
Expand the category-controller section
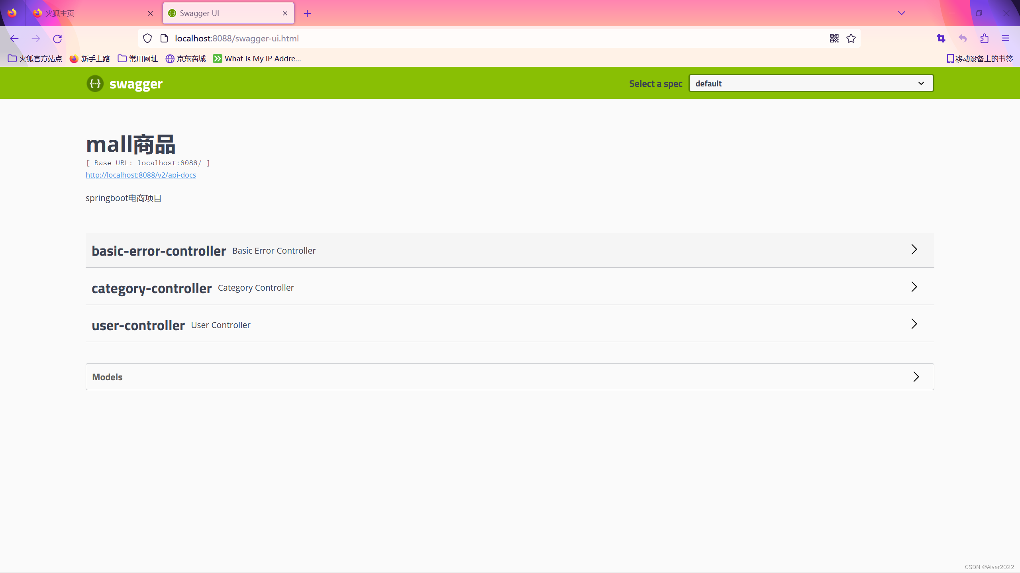(510, 287)
